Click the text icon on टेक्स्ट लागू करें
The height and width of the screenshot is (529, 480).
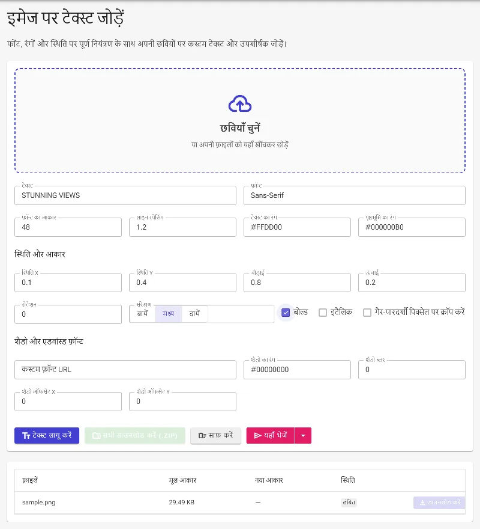(26, 436)
